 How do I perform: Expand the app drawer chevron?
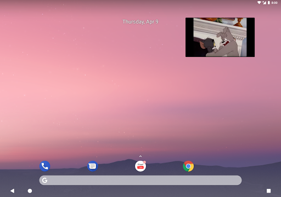click(x=140, y=157)
